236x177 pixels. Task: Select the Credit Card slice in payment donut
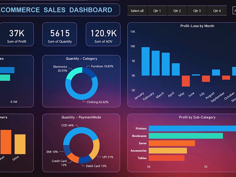tap(73, 158)
